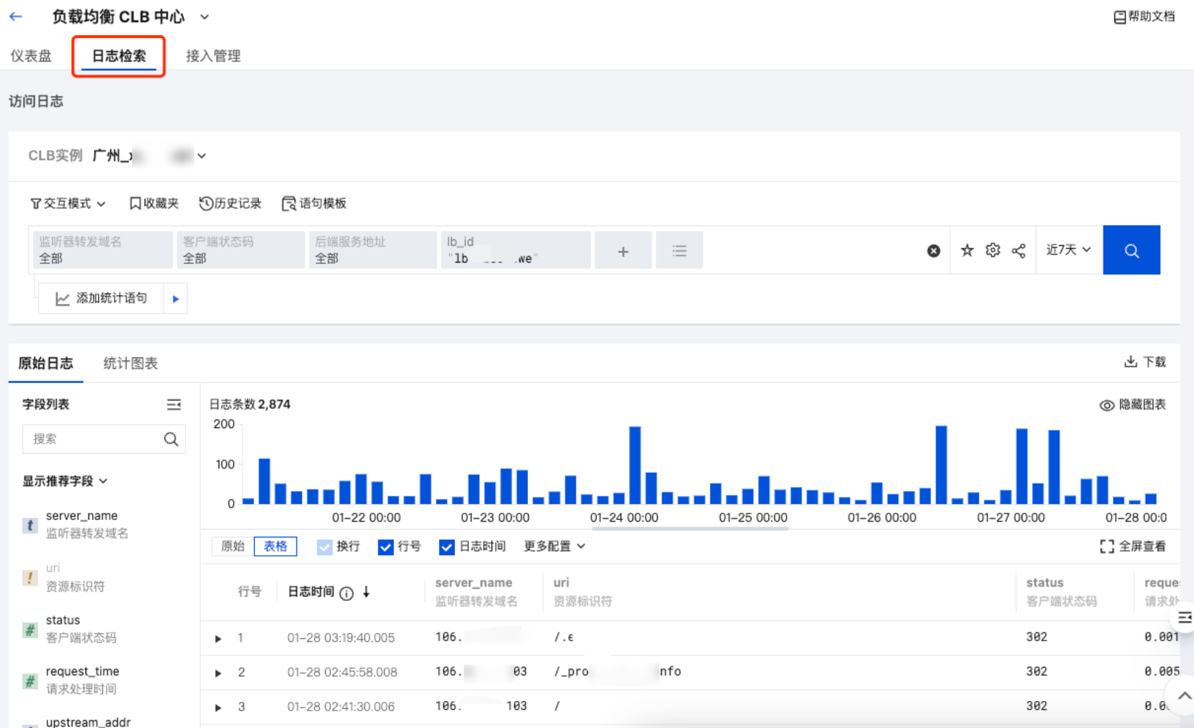This screenshot has width=1194, height=728.
Task: Click the field list 搜索 input box
Action: coord(93,439)
